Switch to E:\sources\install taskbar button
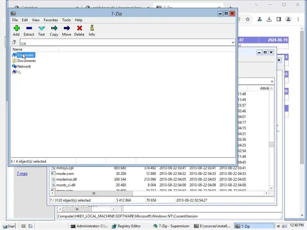Image resolution: width=307 pixels, height=230 pixels. pyautogui.click(x=213, y=226)
